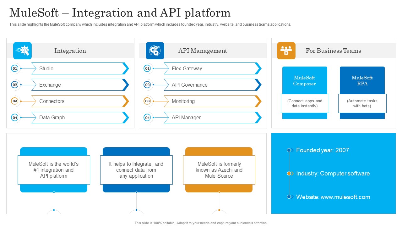Viewport: 402px width, 226px height.
Task: Select the MuleSoft Composer card title
Action: click(x=305, y=81)
